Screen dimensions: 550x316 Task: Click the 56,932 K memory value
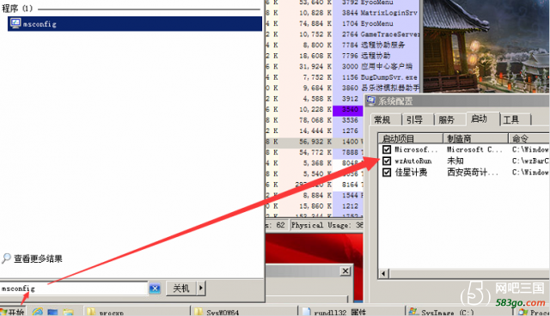click(x=315, y=142)
